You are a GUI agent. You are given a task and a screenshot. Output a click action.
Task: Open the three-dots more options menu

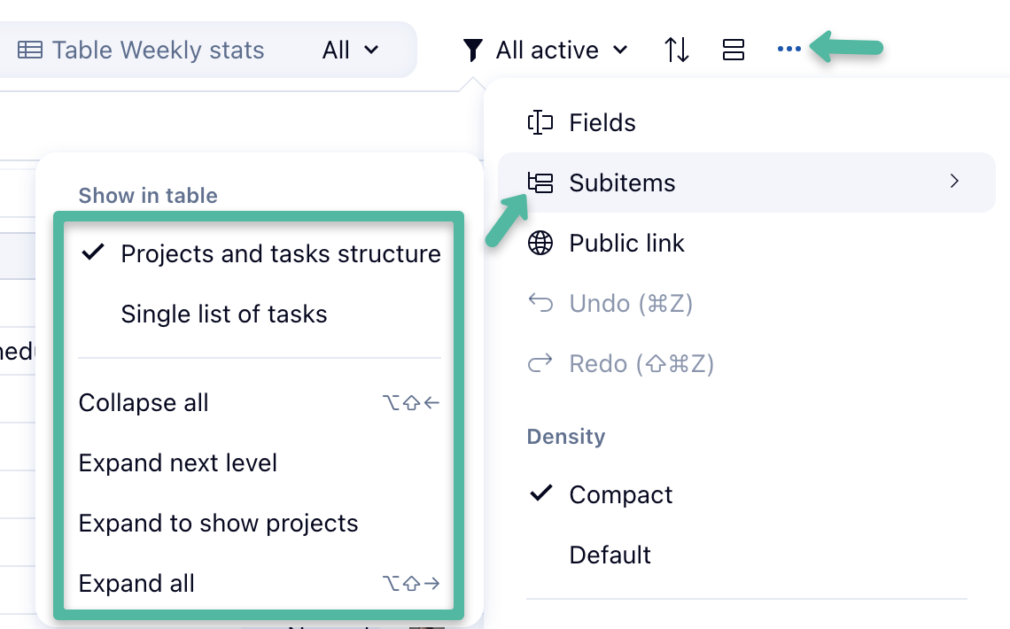click(x=789, y=50)
